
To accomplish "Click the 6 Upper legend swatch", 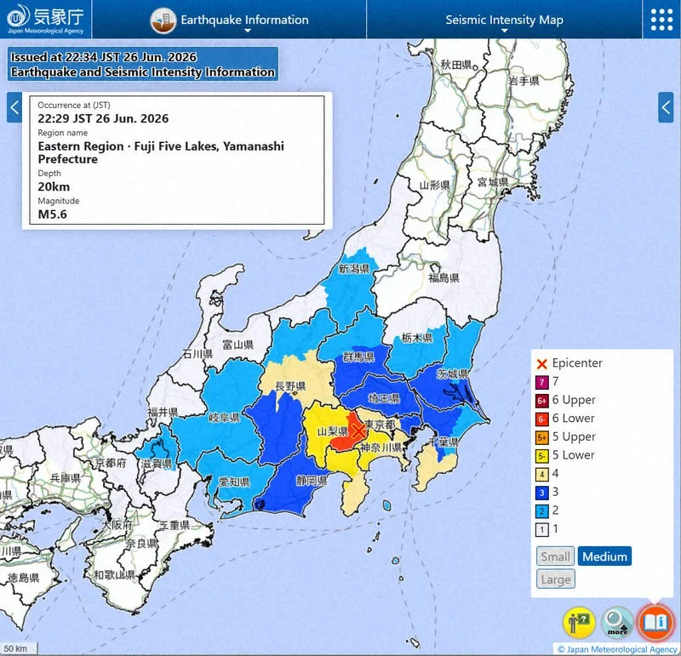I will click(x=541, y=400).
